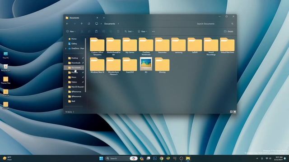Image resolution: width=289 pixels, height=162 pixels.
Task: Click the search magnifier icon in Explorer
Action: point(233,24)
